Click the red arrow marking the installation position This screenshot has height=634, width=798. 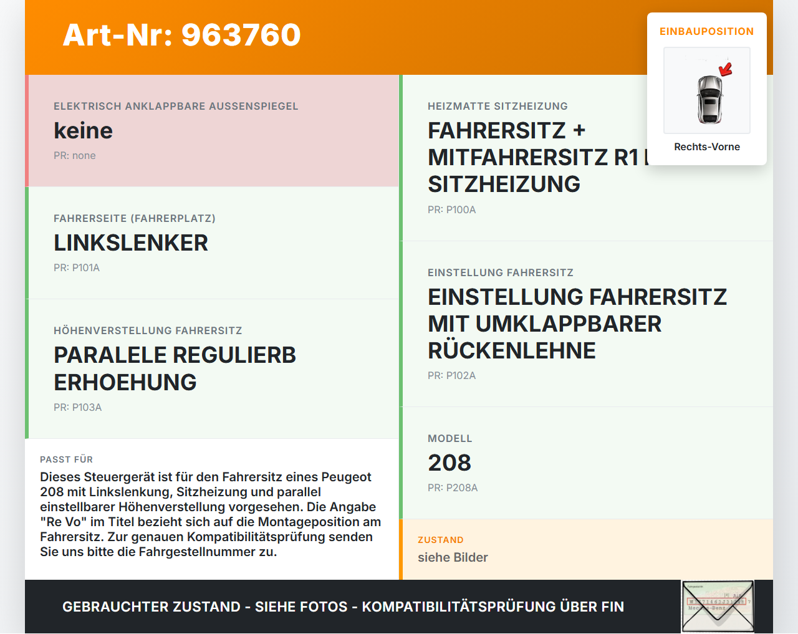[x=724, y=70]
